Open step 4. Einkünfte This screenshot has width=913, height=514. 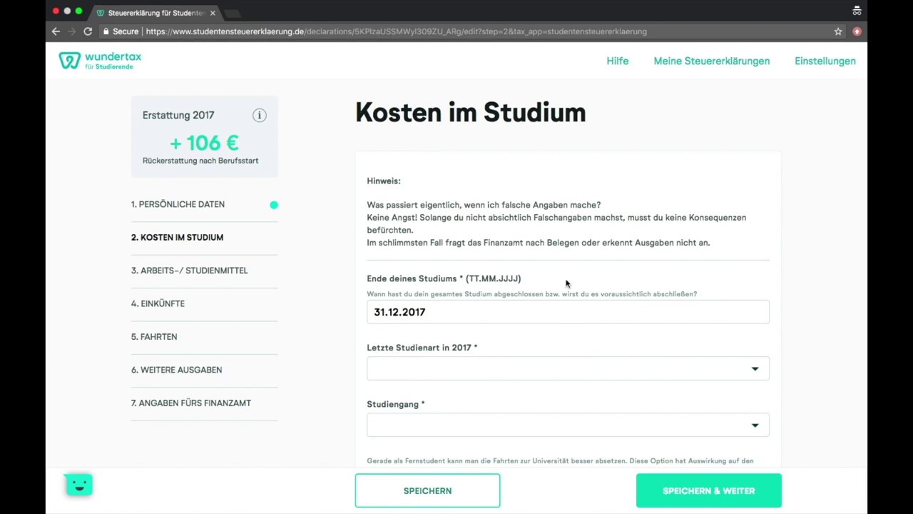pos(158,303)
